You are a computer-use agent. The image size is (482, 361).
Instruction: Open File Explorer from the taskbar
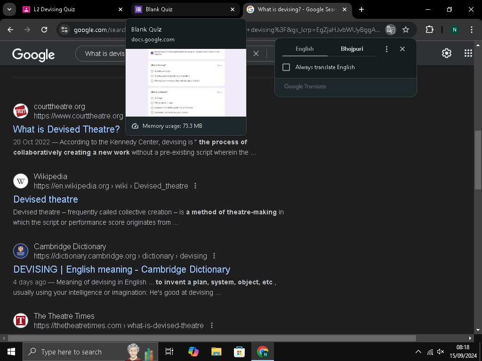pyautogui.click(x=217, y=352)
